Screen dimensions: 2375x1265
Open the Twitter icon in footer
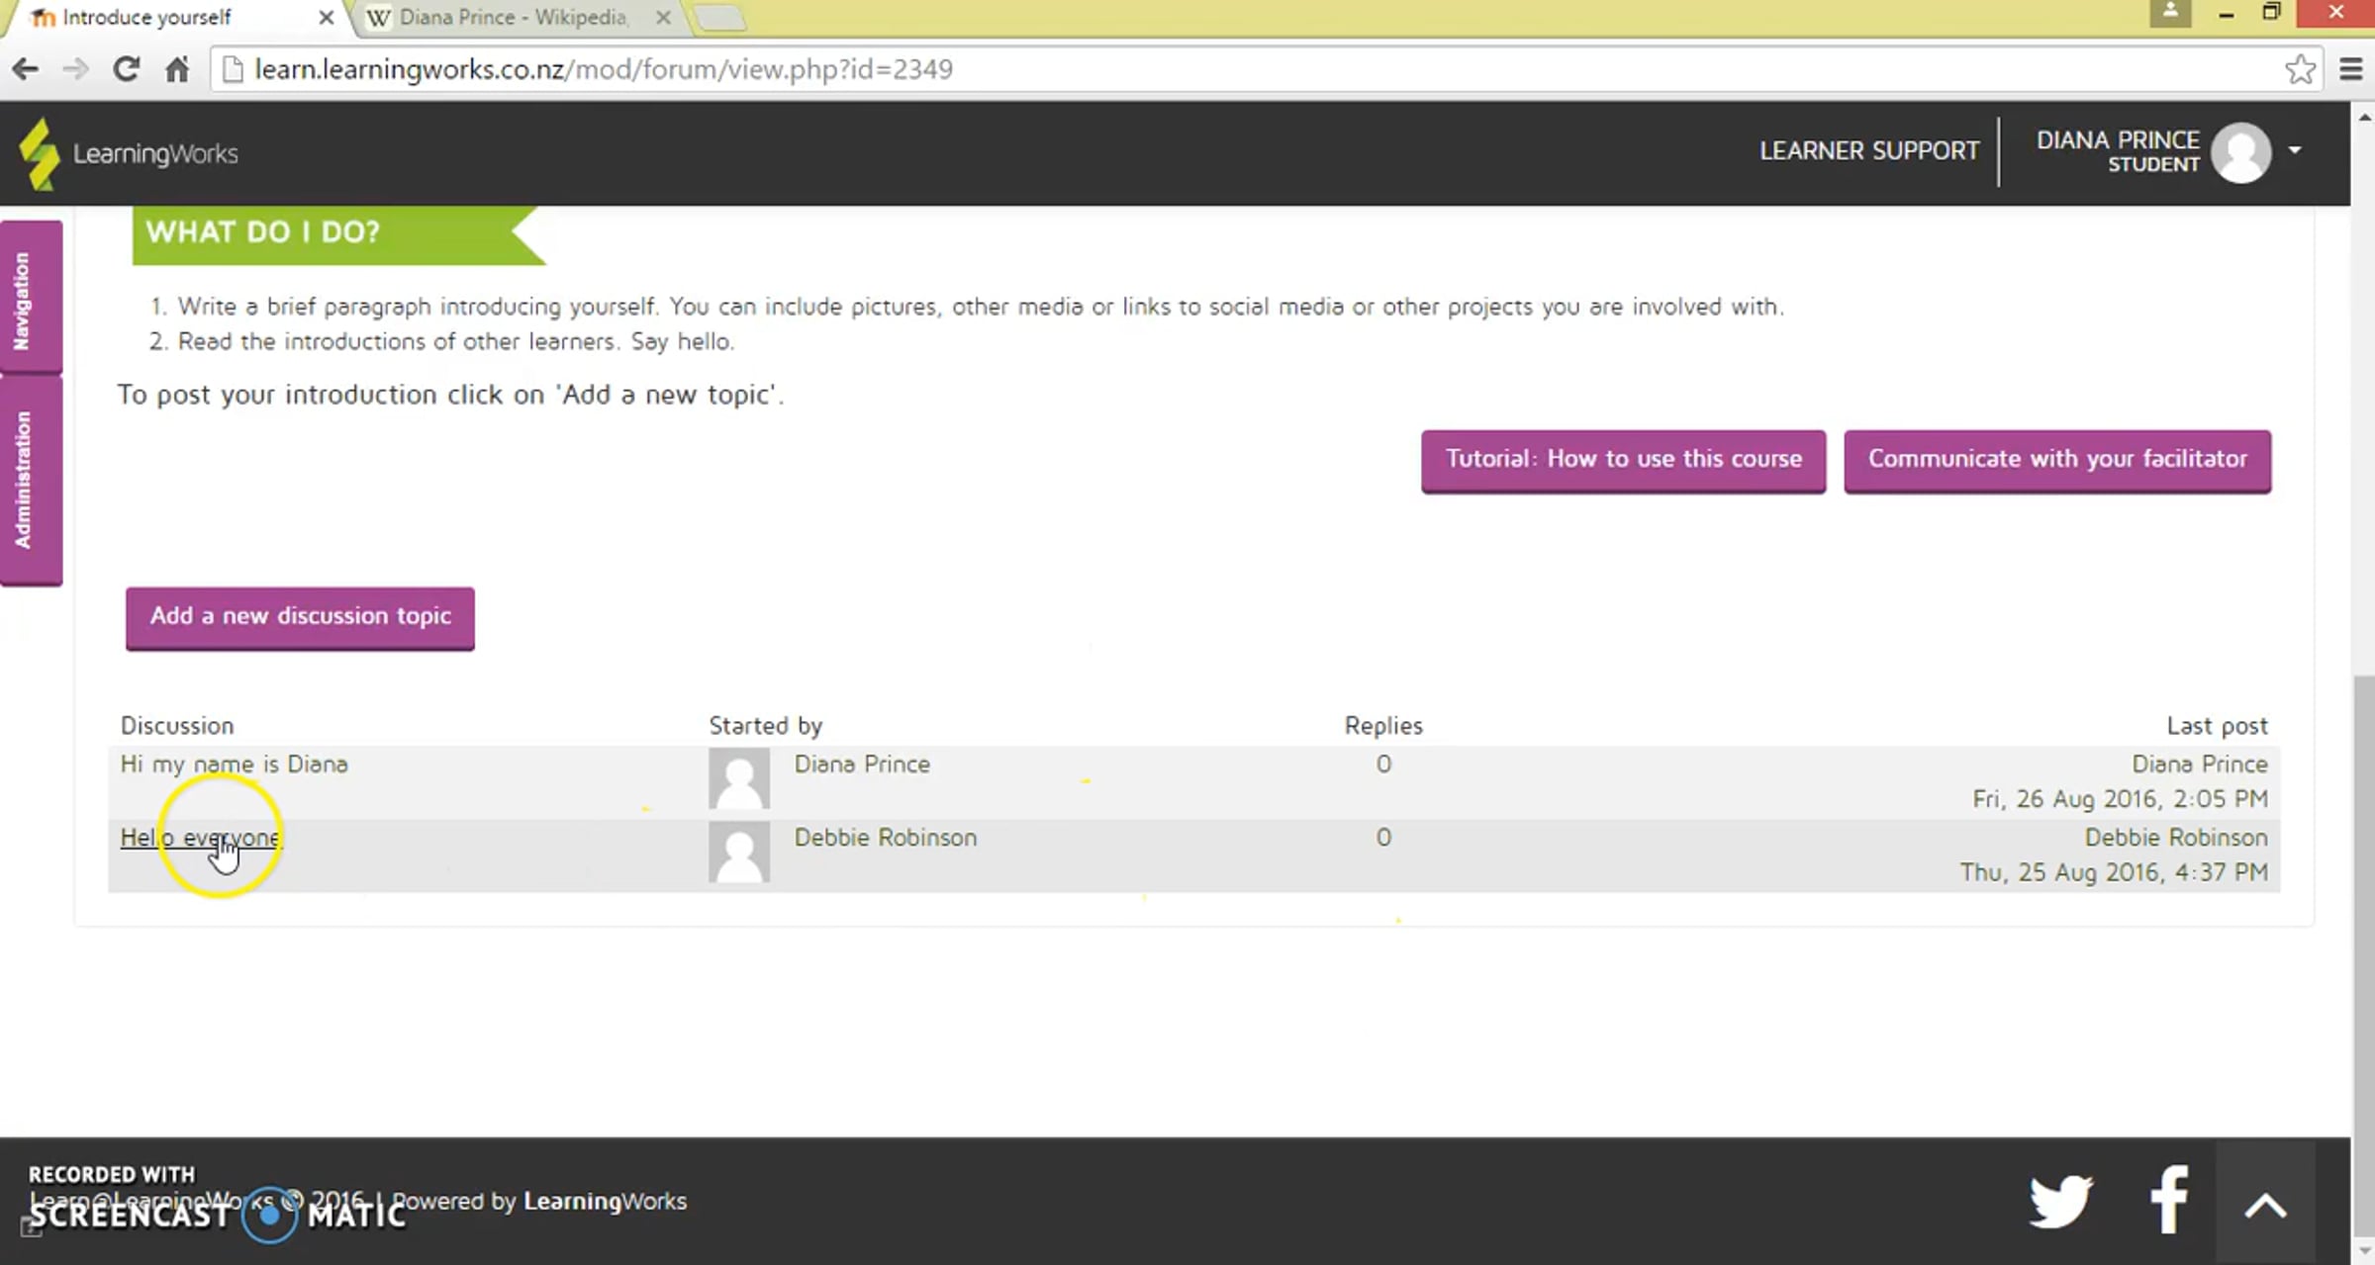[x=2060, y=1202]
